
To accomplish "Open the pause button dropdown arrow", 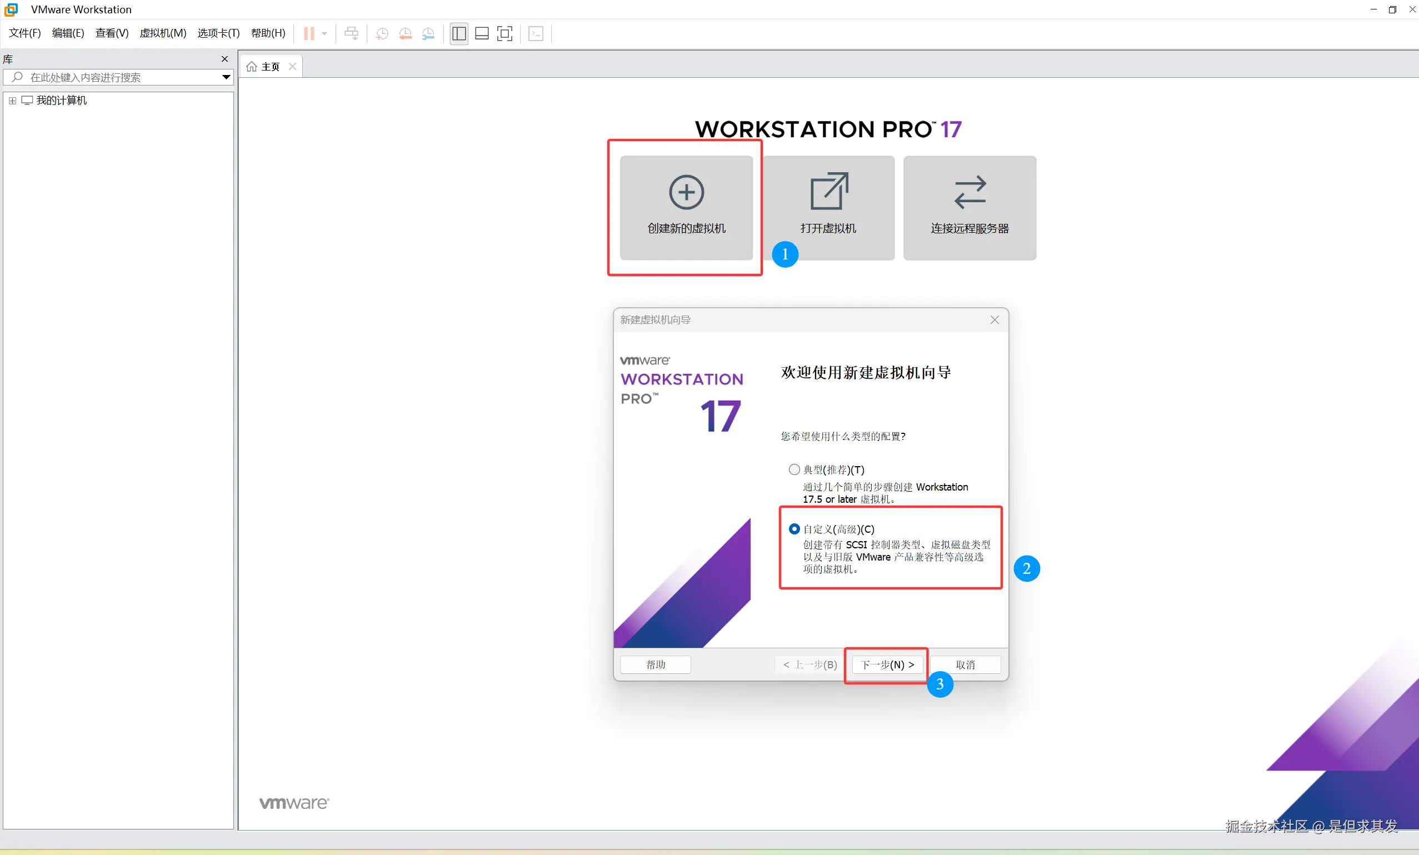I will [324, 33].
